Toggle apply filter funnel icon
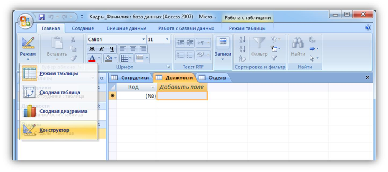Viewport: 388px width, 172px height. point(274,58)
